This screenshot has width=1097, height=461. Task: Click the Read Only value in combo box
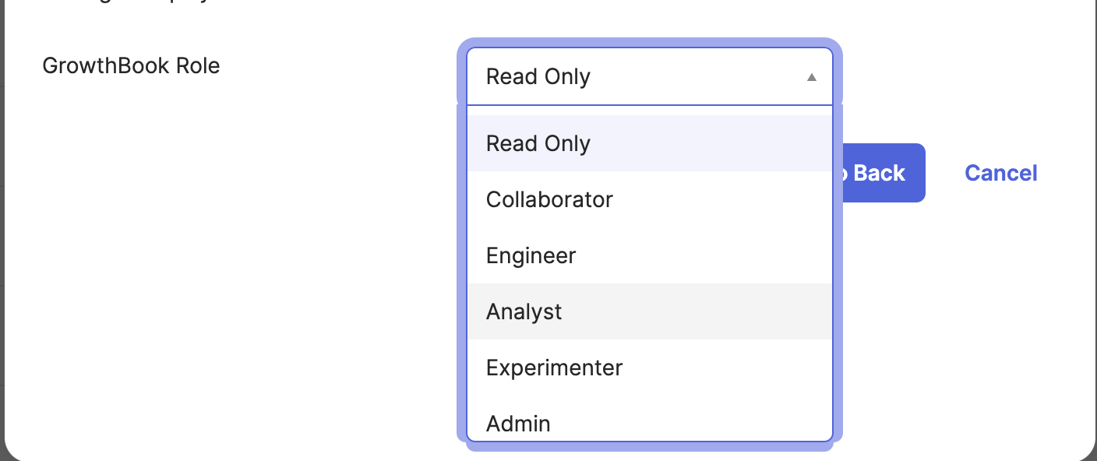pyautogui.click(x=538, y=76)
